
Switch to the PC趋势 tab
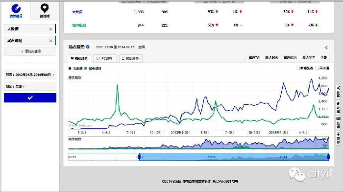pyautogui.click(x=104, y=58)
